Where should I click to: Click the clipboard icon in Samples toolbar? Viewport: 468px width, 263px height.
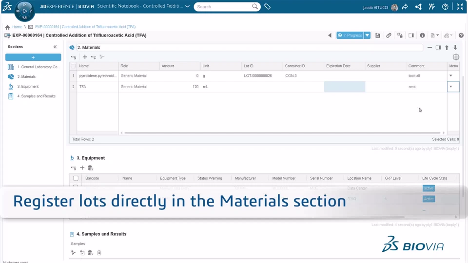click(x=99, y=253)
